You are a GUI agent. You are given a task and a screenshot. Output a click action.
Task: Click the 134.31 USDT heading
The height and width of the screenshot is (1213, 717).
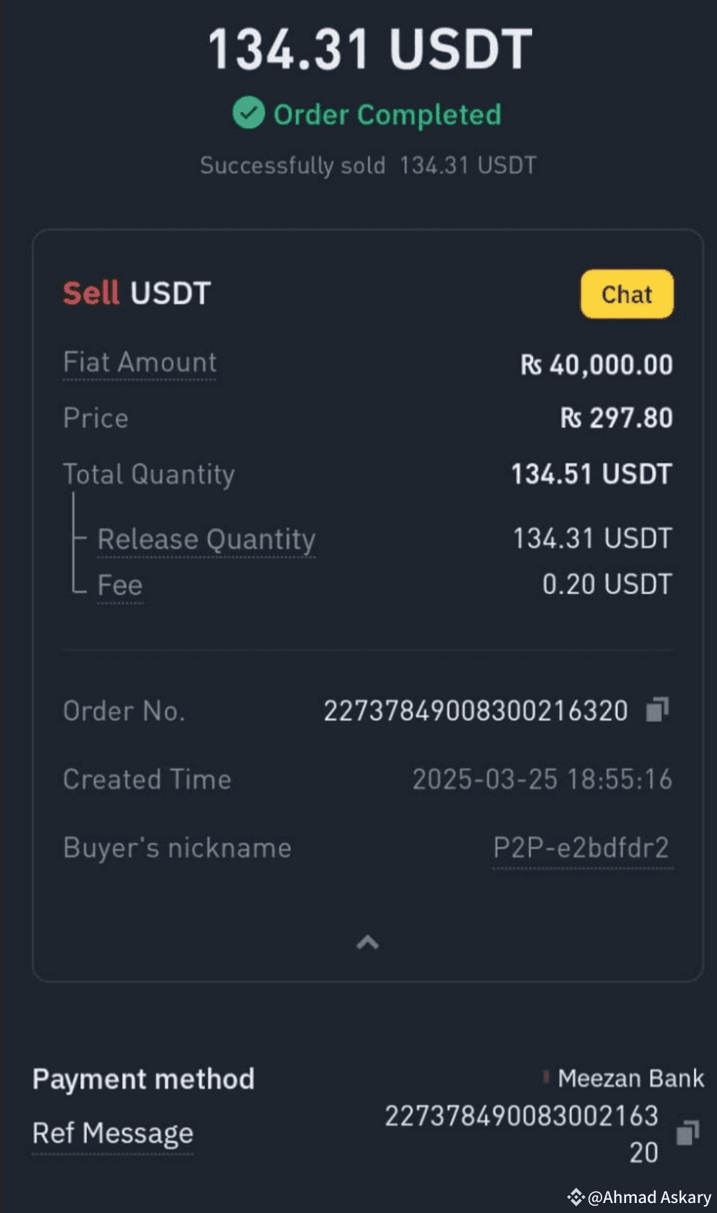tap(370, 49)
